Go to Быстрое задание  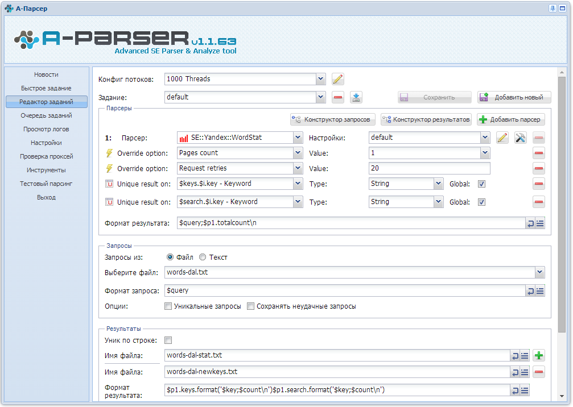pyautogui.click(x=47, y=88)
